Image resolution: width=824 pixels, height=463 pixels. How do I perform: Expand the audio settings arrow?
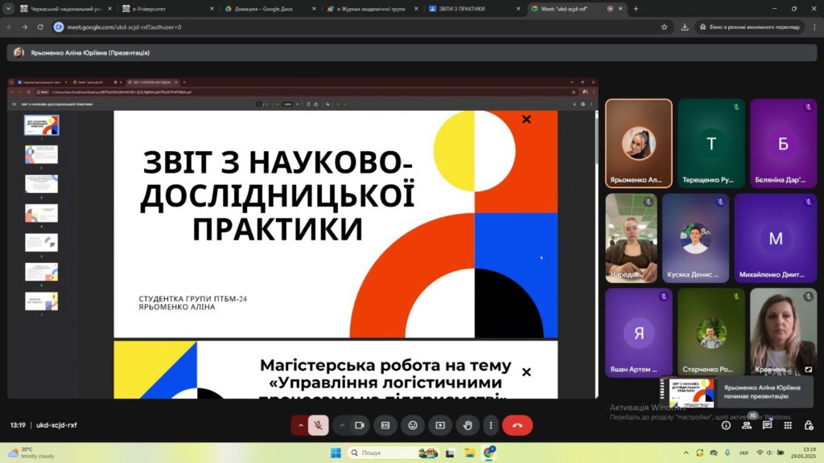coord(301,425)
